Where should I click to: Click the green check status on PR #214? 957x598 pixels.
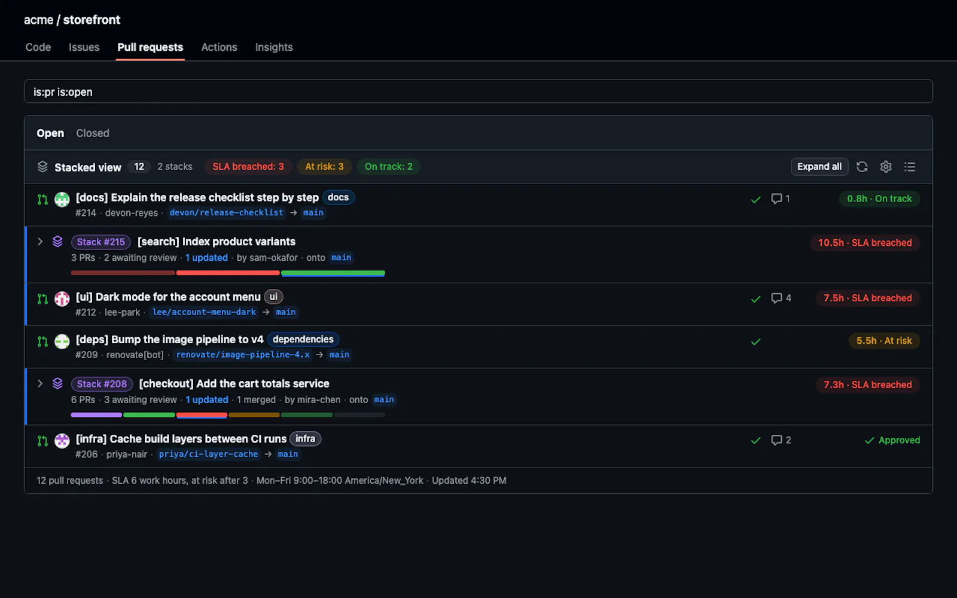(756, 200)
